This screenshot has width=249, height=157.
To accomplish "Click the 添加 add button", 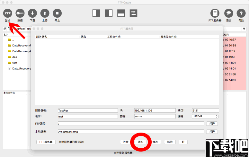I will pos(140,142).
